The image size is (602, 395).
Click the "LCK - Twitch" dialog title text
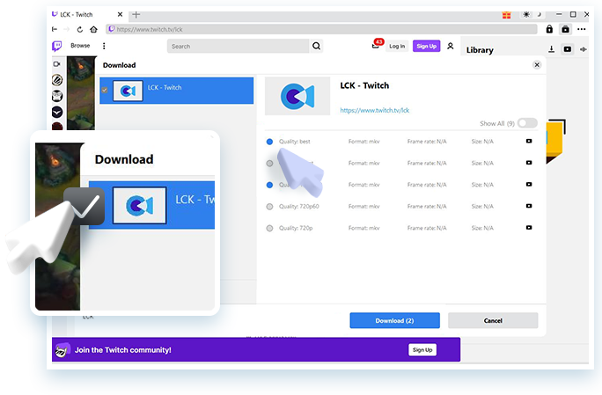(x=364, y=85)
